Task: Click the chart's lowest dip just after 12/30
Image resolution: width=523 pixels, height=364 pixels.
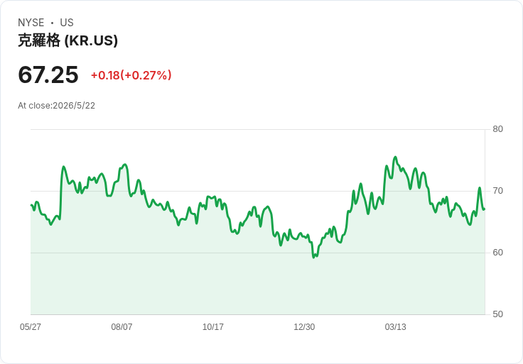Action: coord(313,257)
